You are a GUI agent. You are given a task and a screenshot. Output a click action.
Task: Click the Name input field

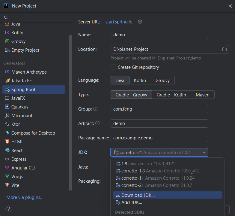(159, 35)
